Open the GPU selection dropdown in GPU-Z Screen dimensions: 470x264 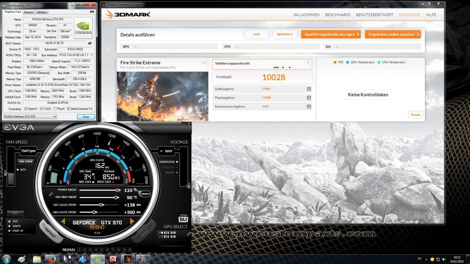click(30, 117)
